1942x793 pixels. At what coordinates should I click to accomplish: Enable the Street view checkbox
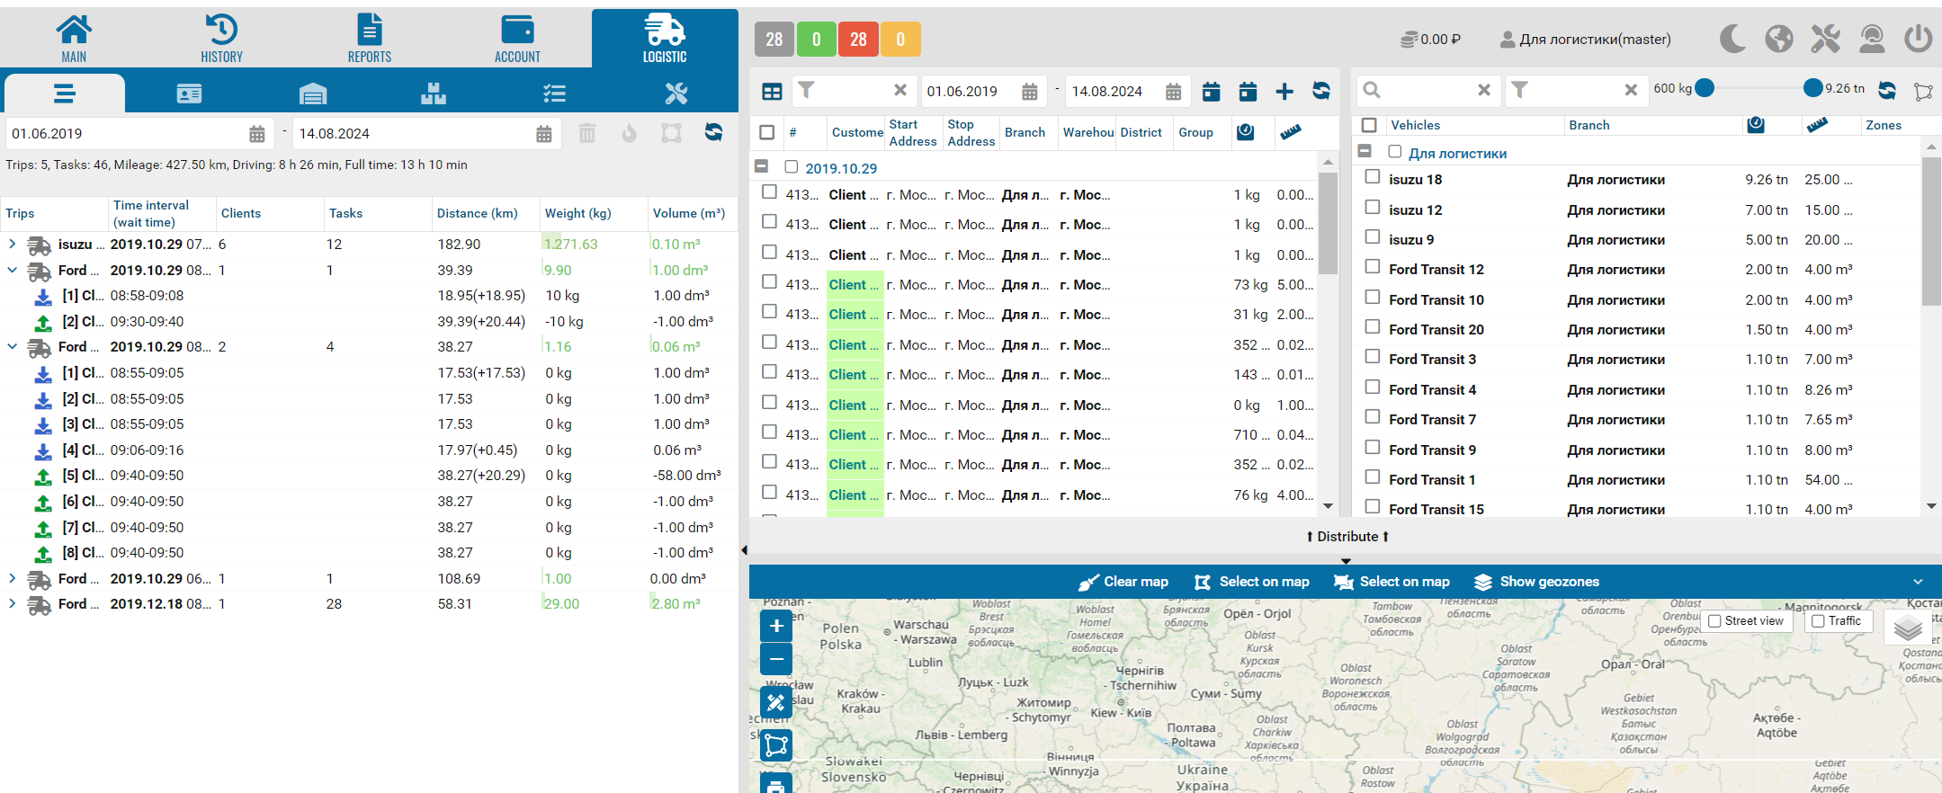click(1714, 621)
